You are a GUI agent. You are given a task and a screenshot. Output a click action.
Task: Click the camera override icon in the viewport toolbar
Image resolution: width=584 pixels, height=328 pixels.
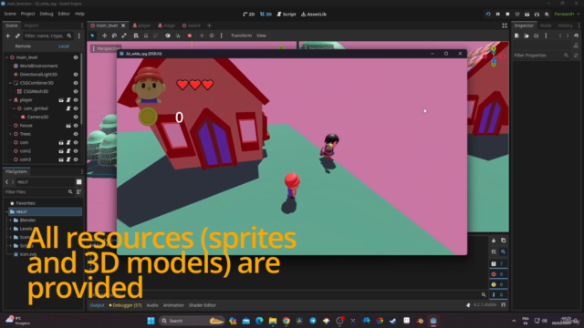pos(190,36)
